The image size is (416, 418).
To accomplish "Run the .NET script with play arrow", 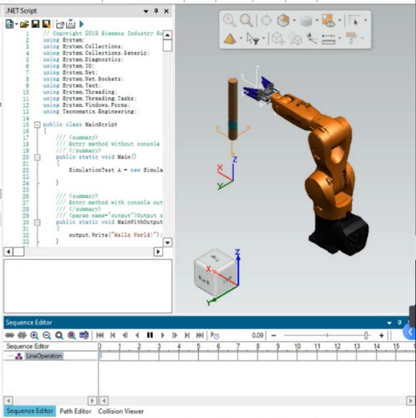I will 82,24.
